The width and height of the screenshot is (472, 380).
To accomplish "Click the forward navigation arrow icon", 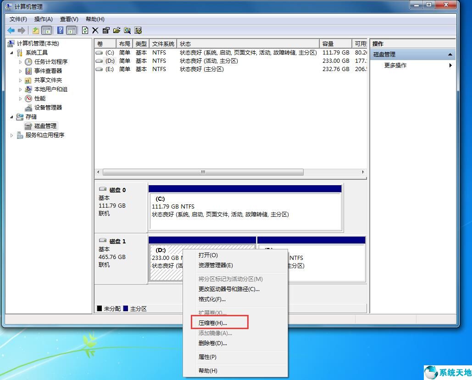I will [21, 30].
